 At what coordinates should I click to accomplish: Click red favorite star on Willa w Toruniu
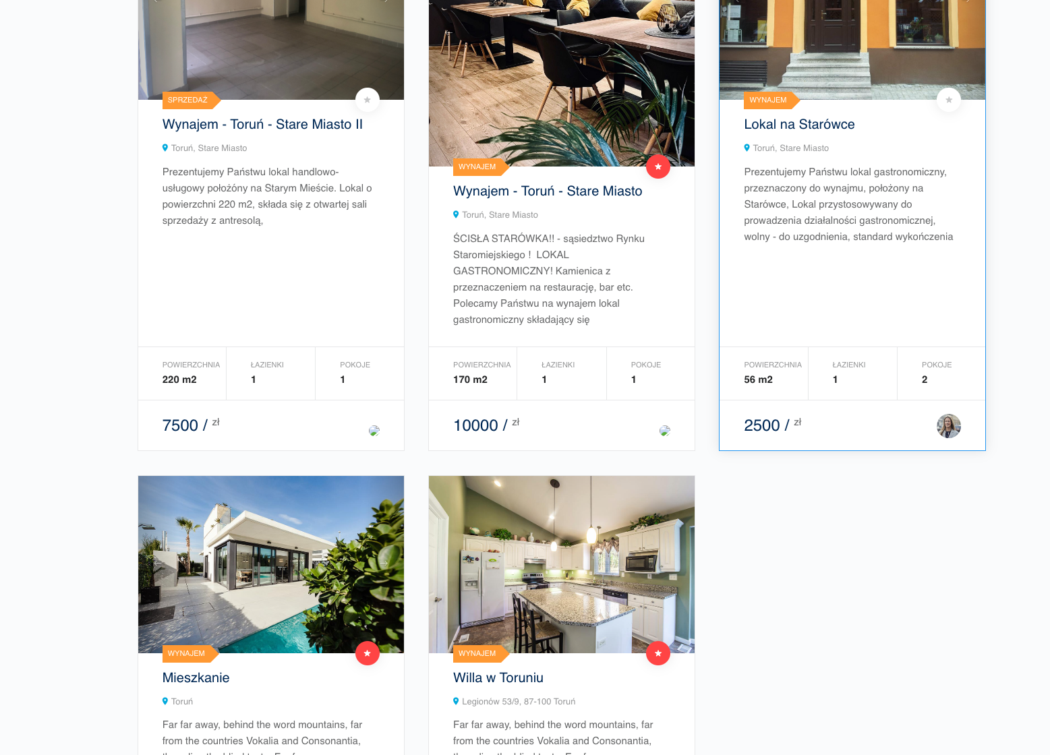(x=658, y=653)
